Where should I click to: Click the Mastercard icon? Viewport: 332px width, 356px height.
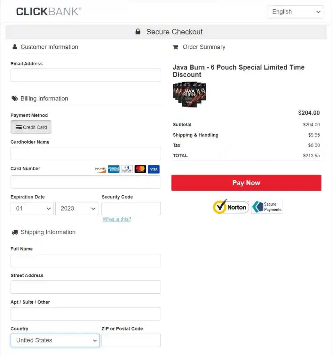[140, 169]
